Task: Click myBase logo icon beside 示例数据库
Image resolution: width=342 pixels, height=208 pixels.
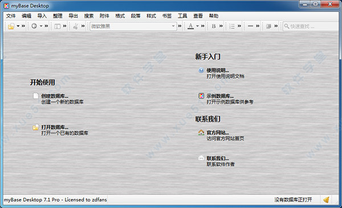Action: 201,96
